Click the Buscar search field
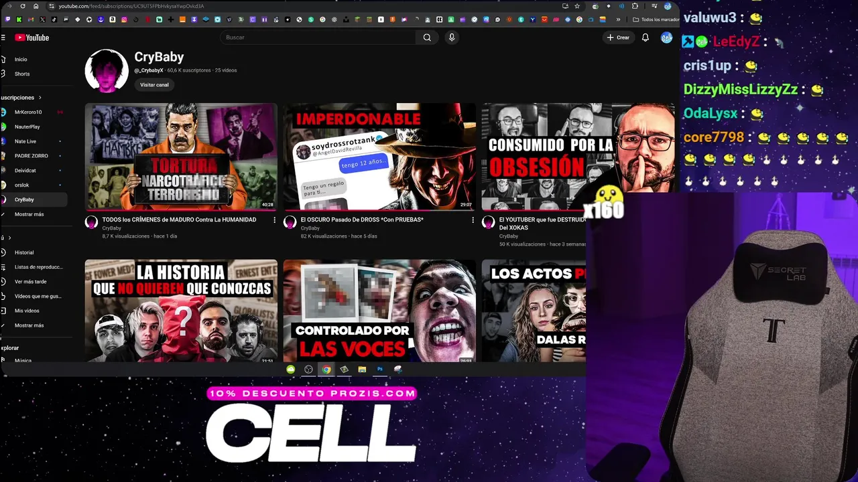The width and height of the screenshot is (858, 482). (x=318, y=37)
